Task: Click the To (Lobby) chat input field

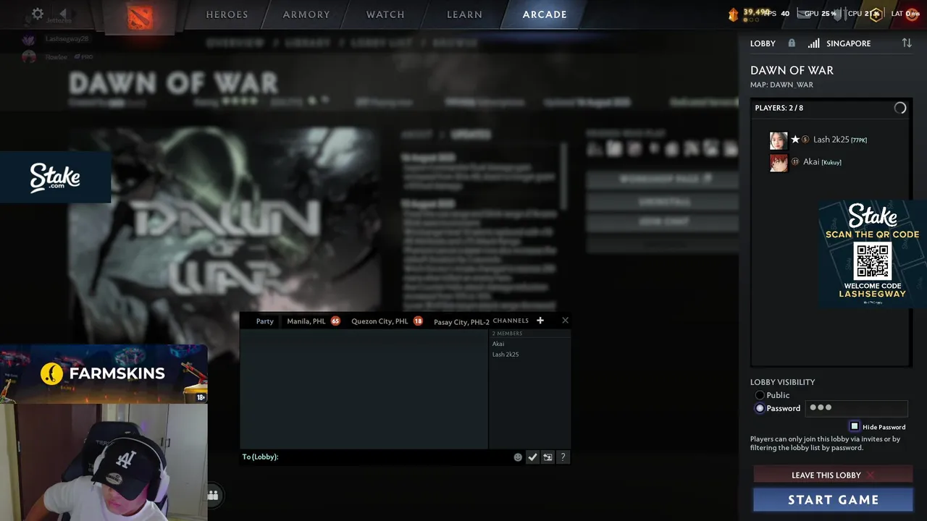Action: [x=377, y=457]
